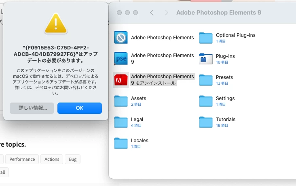
Task: Select the Locales folder icon
Action: [x=121, y=143]
